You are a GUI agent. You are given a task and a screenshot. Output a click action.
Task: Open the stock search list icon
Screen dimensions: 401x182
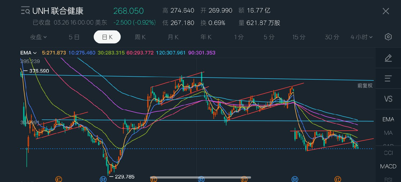click(x=25, y=11)
